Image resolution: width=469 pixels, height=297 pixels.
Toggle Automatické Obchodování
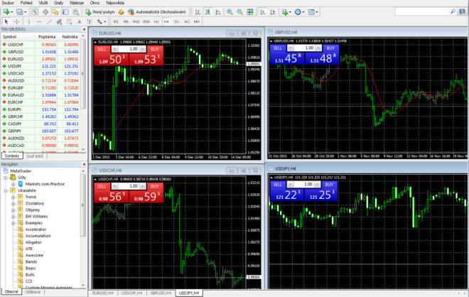[x=157, y=12]
